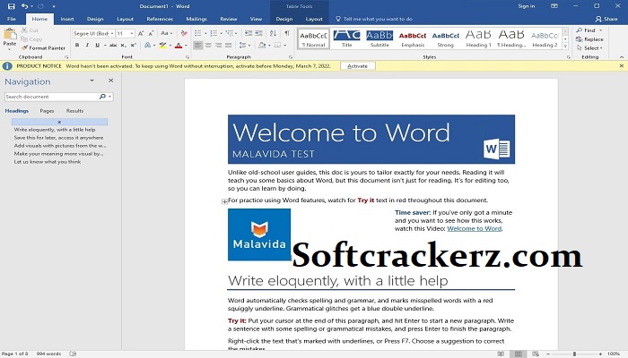
Task: Open the font size dropdown
Action: [x=132, y=34]
